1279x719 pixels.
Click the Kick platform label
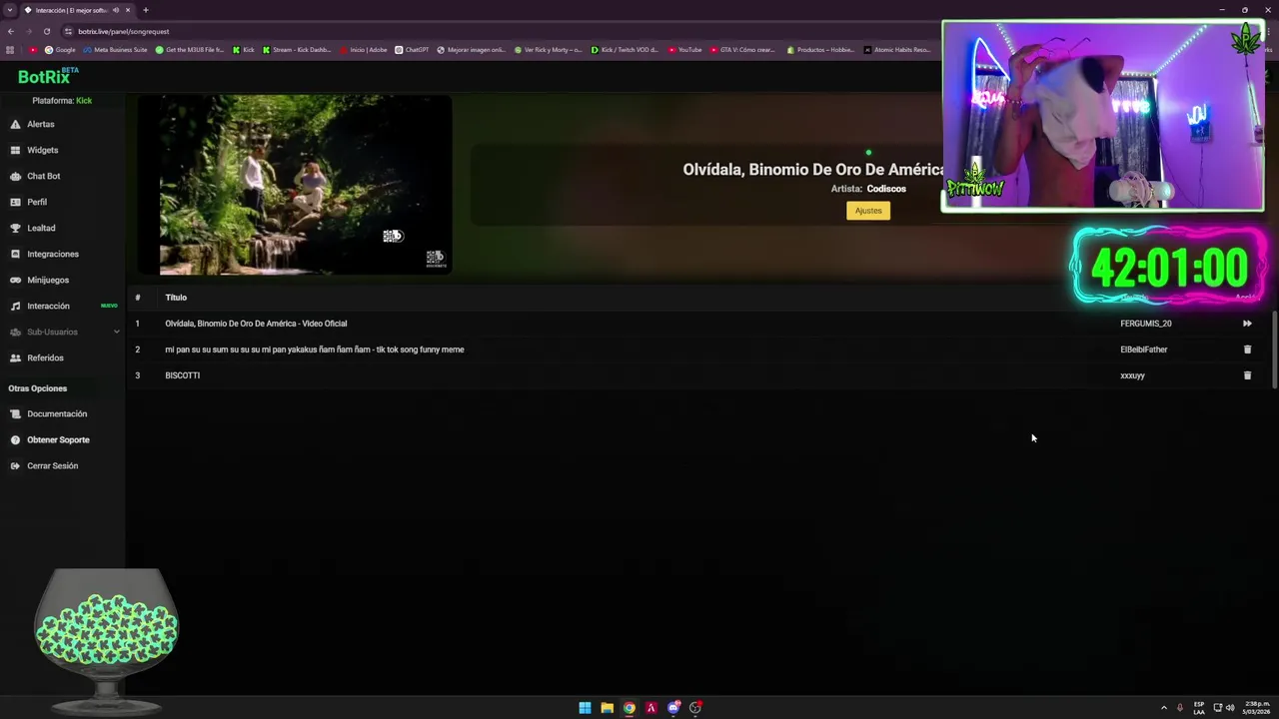coord(84,101)
